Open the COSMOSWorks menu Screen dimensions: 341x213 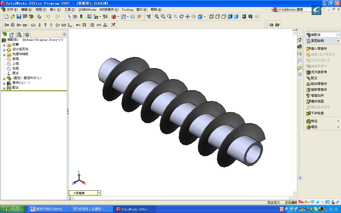tap(87, 10)
